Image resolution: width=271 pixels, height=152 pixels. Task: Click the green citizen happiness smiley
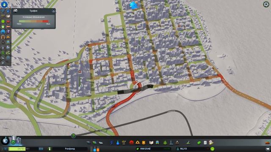[213, 149]
